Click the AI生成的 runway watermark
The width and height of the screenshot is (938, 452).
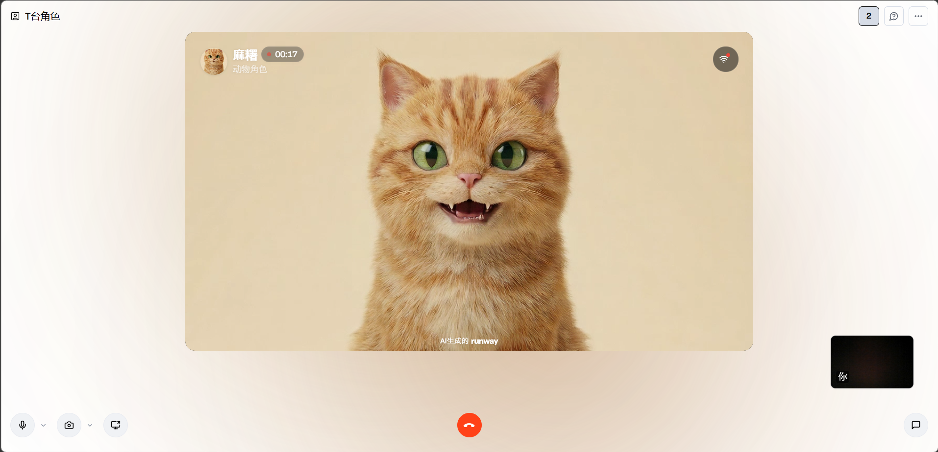(x=469, y=341)
